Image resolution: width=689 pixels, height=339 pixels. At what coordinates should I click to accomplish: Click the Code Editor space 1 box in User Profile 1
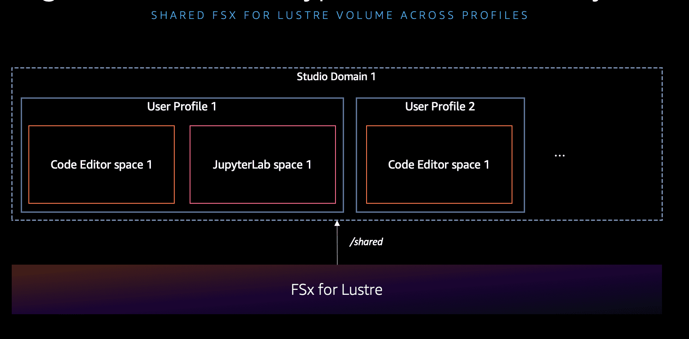pos(101,165)
